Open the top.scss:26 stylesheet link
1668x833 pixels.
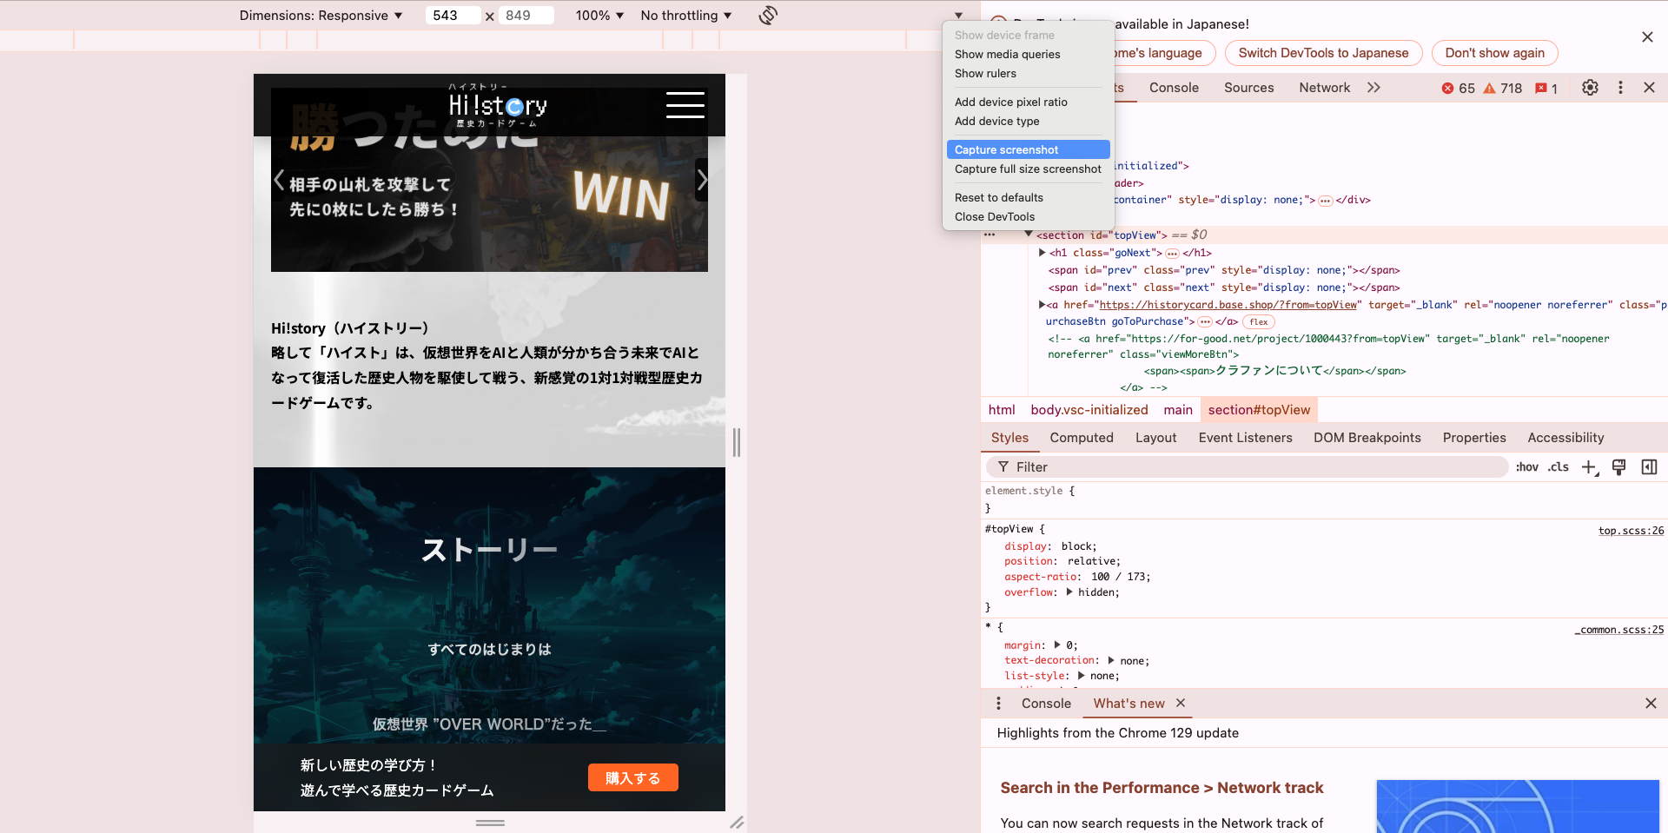(1631, 530)
